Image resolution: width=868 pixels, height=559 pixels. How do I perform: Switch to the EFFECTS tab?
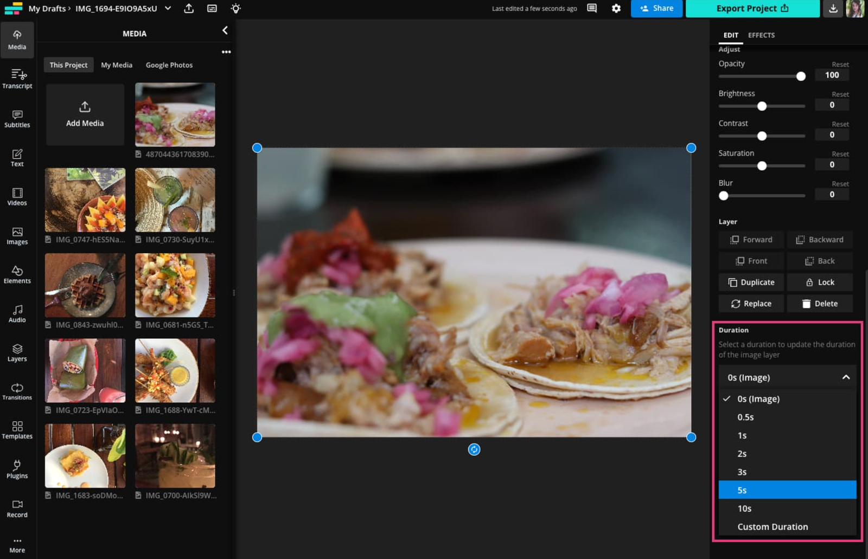pyautogui.click(x=761, y=35)
